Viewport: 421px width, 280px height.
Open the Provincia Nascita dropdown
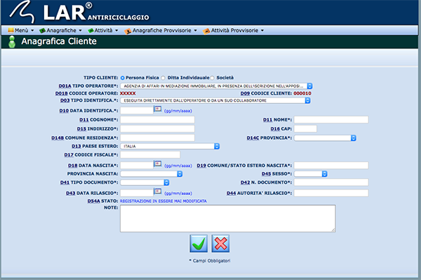152,174
